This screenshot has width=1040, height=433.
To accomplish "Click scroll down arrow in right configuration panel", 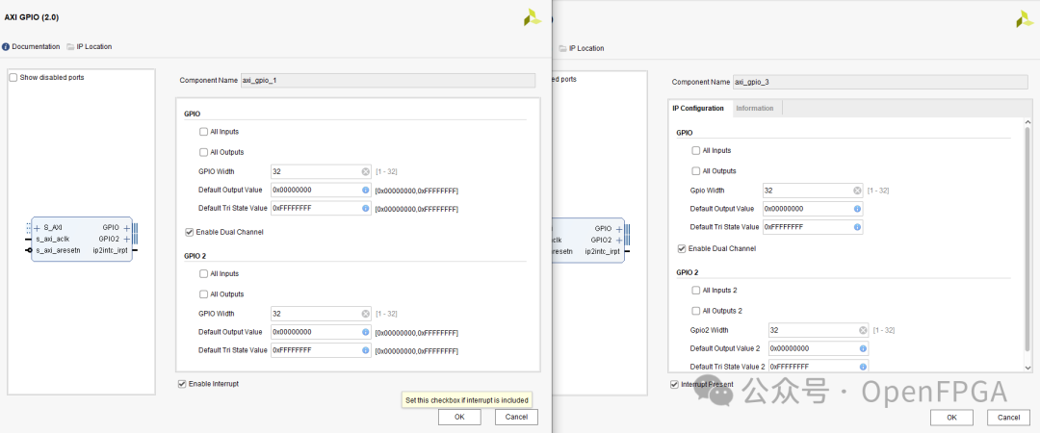I will point(1028,367).
